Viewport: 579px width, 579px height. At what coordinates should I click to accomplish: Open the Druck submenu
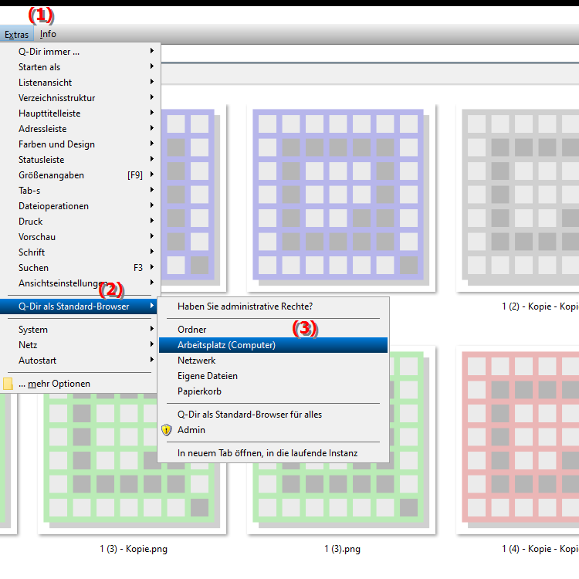click(80, 222)
